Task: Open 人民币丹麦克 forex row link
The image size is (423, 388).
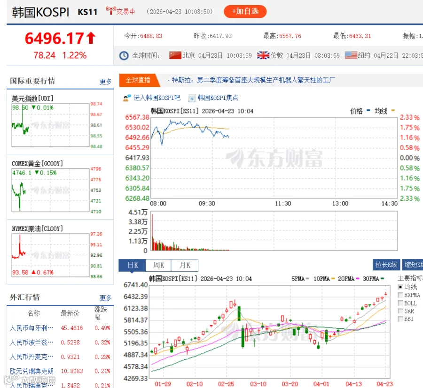Action: coord(31,357)
